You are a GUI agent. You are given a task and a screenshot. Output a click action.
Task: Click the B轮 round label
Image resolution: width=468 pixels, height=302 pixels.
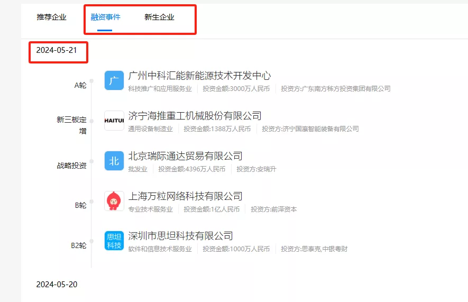pyautogui.click(x=80, y=206)
